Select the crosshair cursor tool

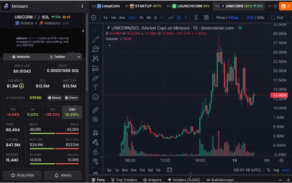coord(96,30)
